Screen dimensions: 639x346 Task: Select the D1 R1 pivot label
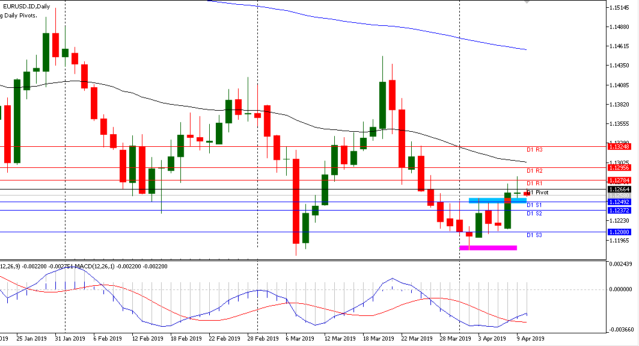tap(534, 184)
